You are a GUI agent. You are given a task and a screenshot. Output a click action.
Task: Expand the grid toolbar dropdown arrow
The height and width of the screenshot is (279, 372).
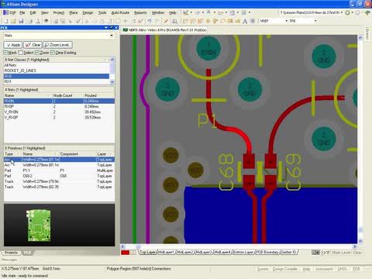[250, 12]
